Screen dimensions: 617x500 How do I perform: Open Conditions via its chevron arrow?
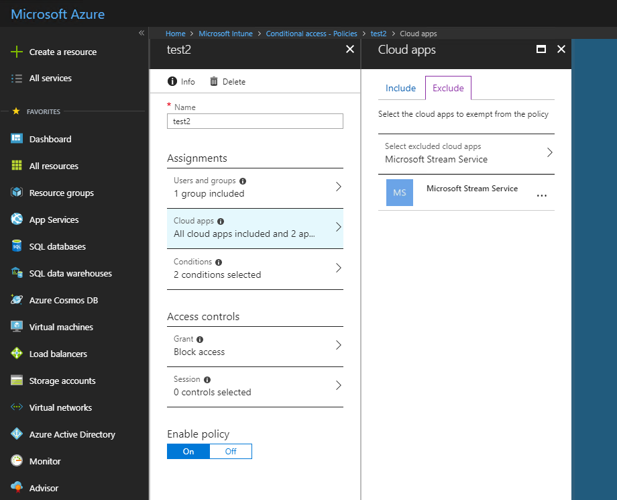(x=339, y=268)
